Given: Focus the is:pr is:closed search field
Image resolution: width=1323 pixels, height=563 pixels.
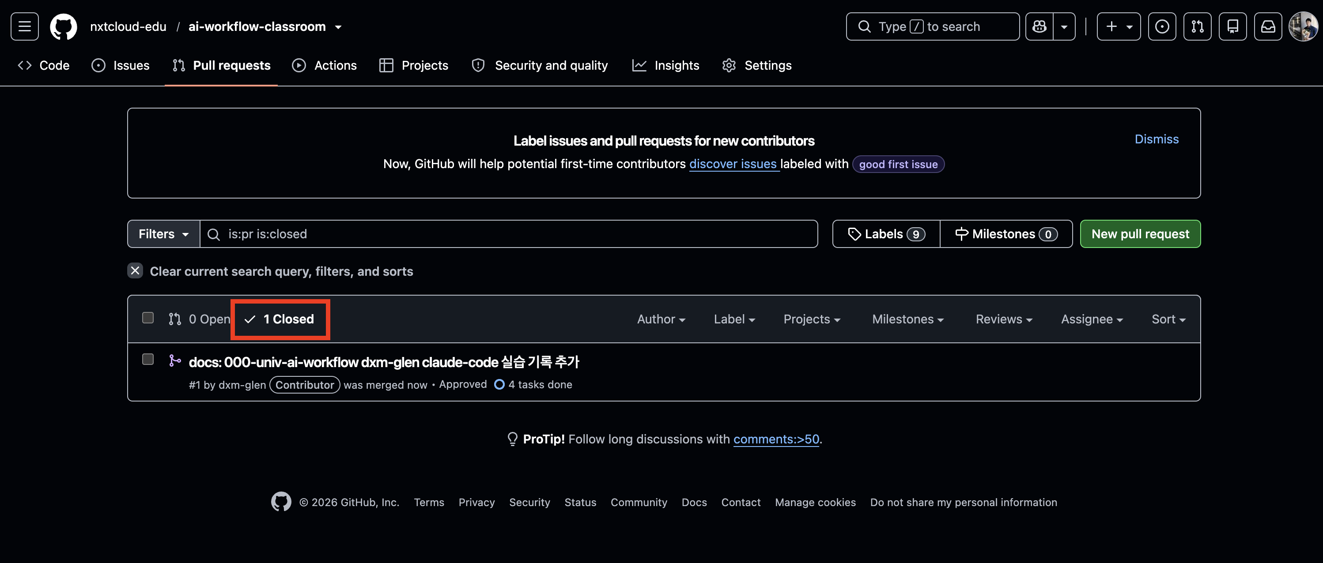Looking at the screenshot, I should coord(508,234).
